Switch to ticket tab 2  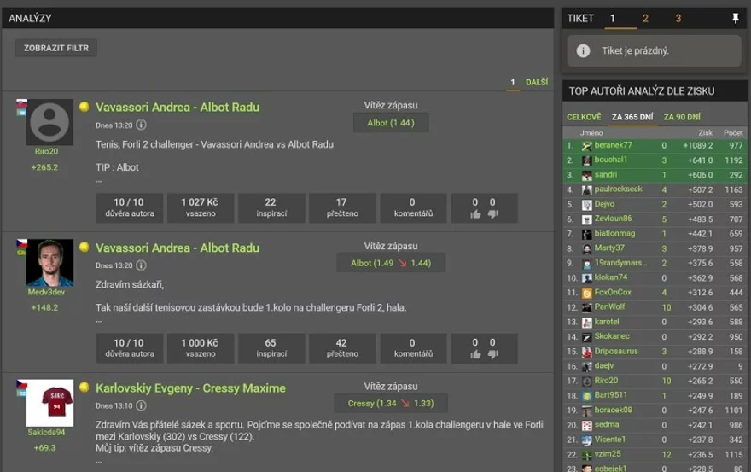point(645,18)
